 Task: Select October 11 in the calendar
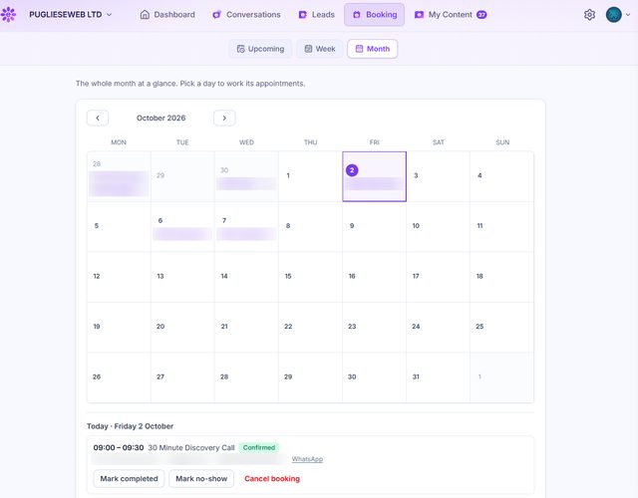click(502, 227)
